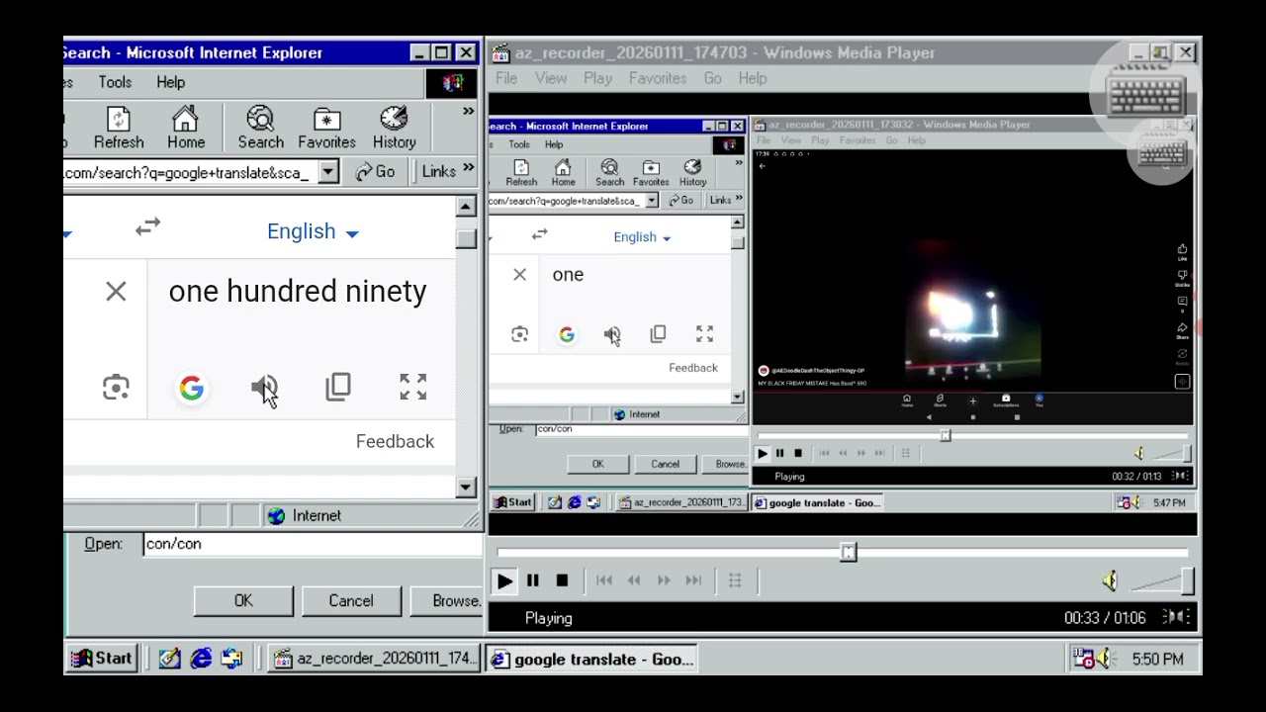Viewport: 1266px width, 712px height.
Task: Click the speaker icon below the word 'one'
Action: click(612, 335)
